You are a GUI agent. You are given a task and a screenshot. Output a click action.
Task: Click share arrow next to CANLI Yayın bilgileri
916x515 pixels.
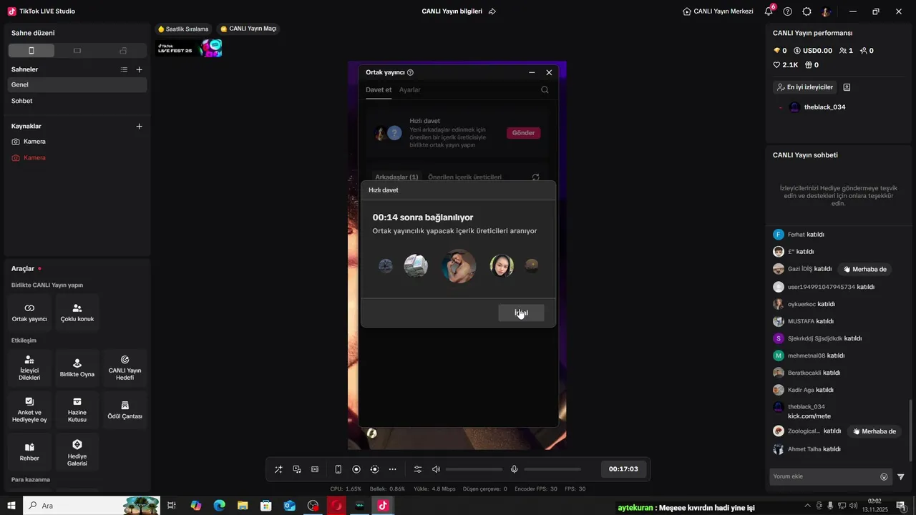click(492, 11)
